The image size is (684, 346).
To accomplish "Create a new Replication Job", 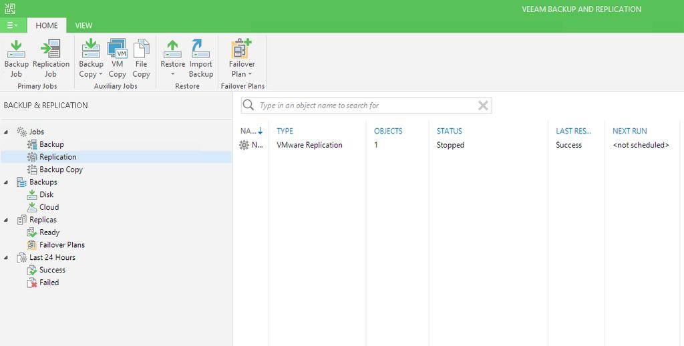I will 51,59.
